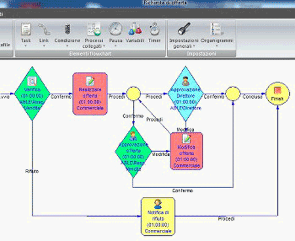Open Impostazioni generali flashlight icon
Screen dimensions: 295x241
[x=184, y=29]
